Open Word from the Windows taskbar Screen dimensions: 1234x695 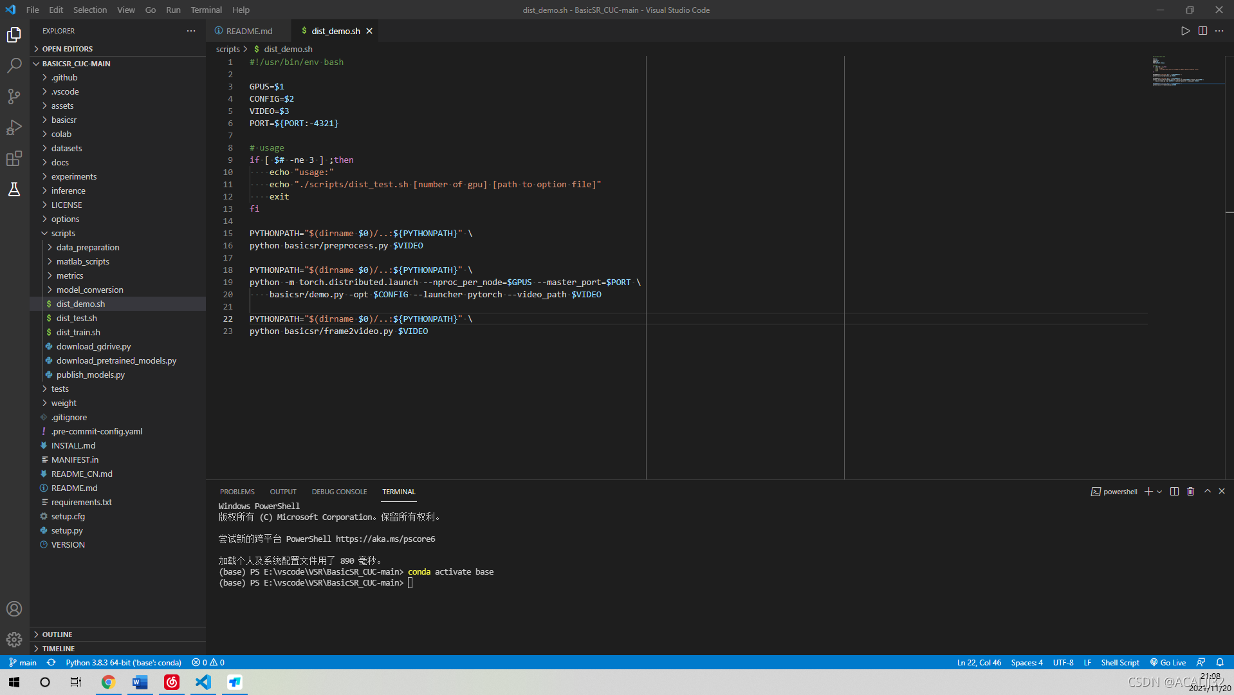click(x=140, y=682)
